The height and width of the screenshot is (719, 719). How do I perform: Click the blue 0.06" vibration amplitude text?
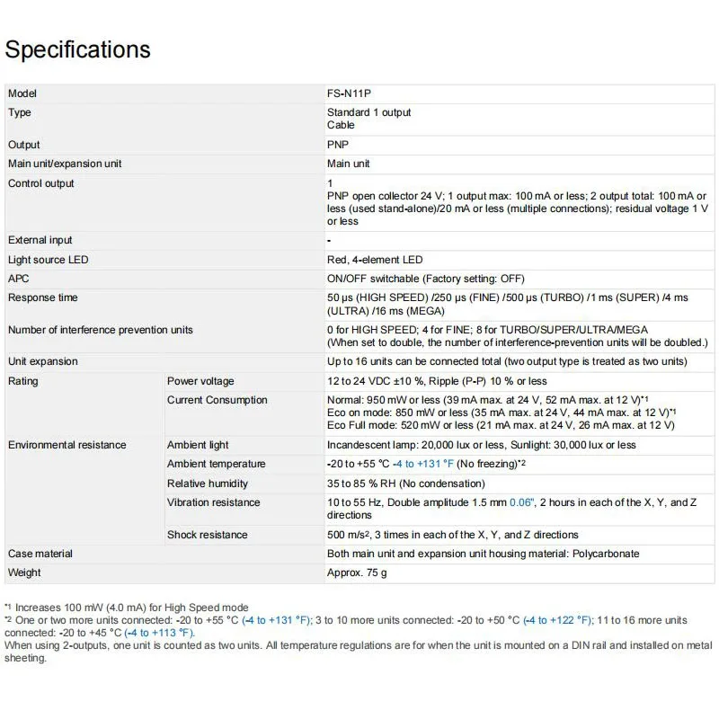coord(521,502)
